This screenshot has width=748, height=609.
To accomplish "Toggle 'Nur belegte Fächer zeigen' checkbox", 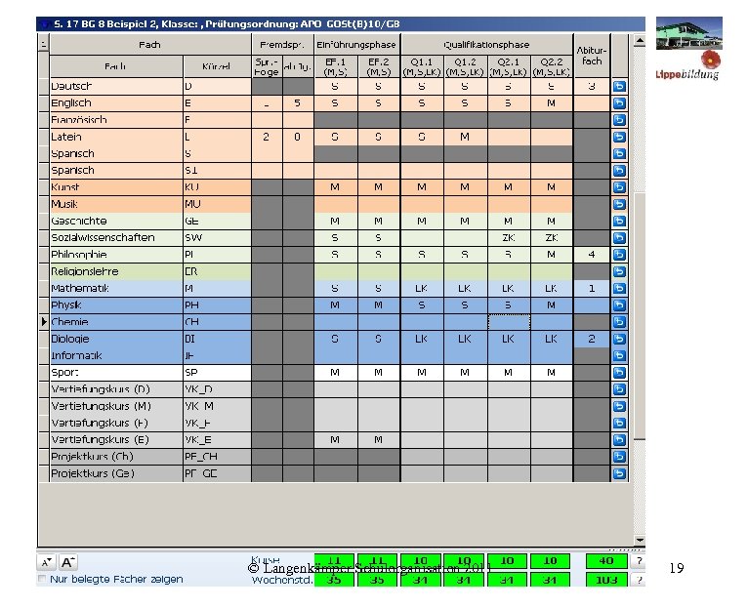I will [x=42, y=579].
